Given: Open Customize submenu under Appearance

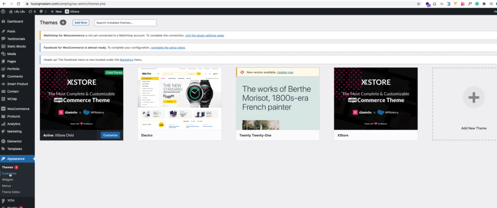Looking at the screenshot, I should [x=9, y=174].
